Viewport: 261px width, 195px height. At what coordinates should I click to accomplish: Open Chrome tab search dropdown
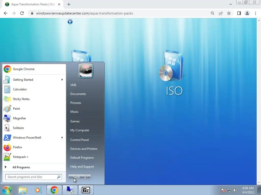tap(230, 4)
